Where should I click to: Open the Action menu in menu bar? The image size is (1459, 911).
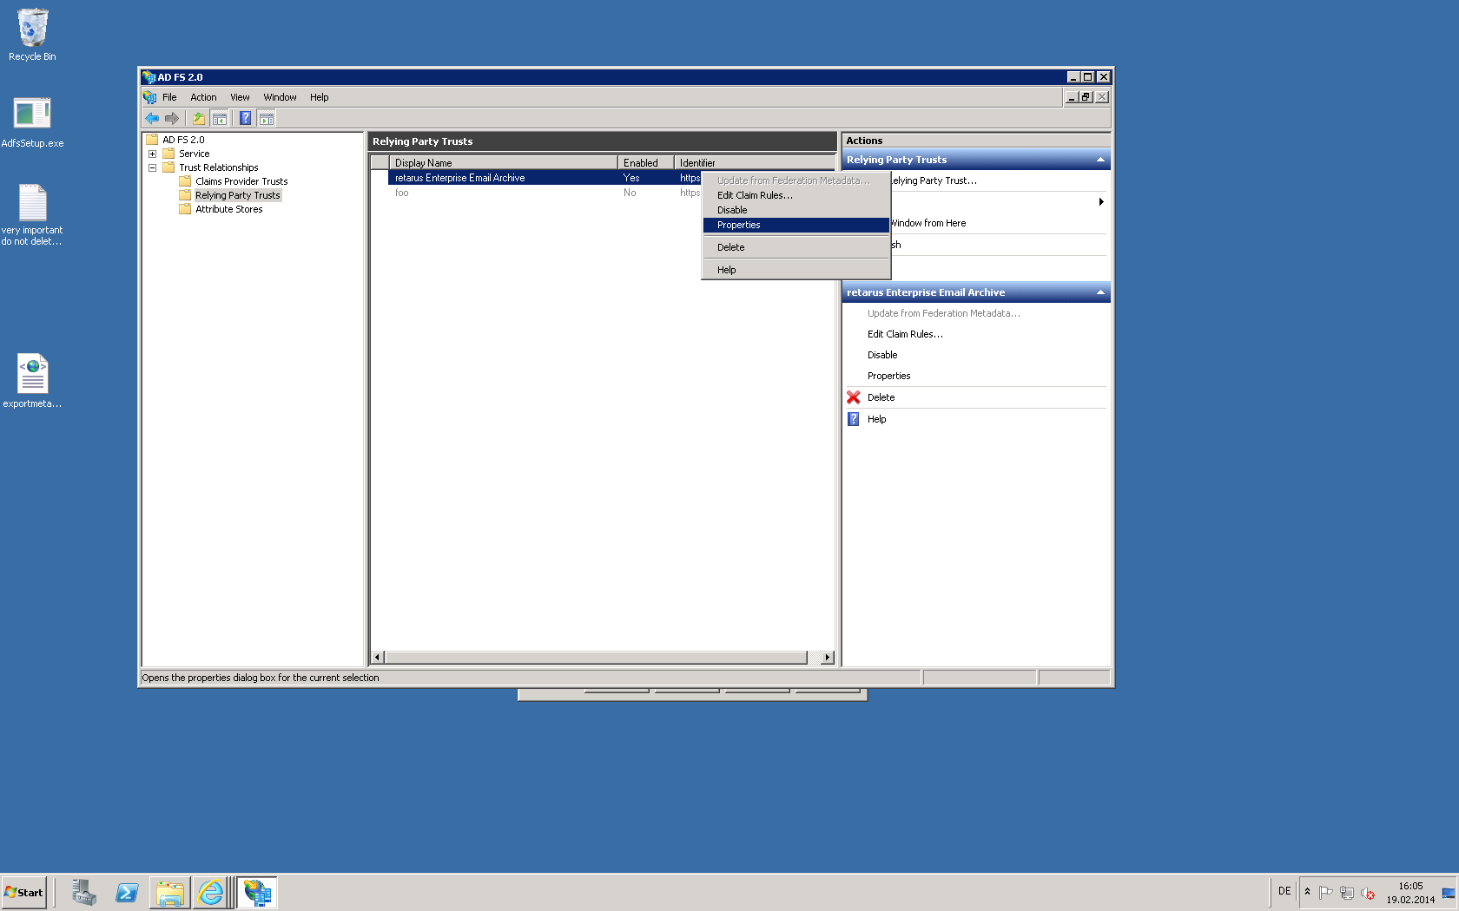(203, 97)
